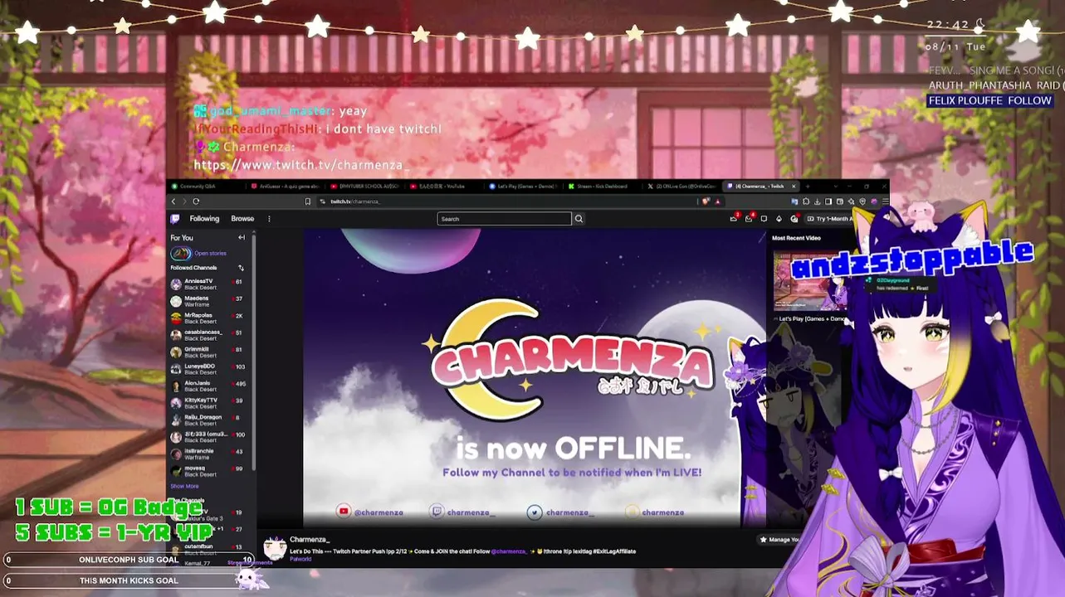Sort the Followed Channels list
This screenshot has height=597, width=1065.
pos(241,268)
